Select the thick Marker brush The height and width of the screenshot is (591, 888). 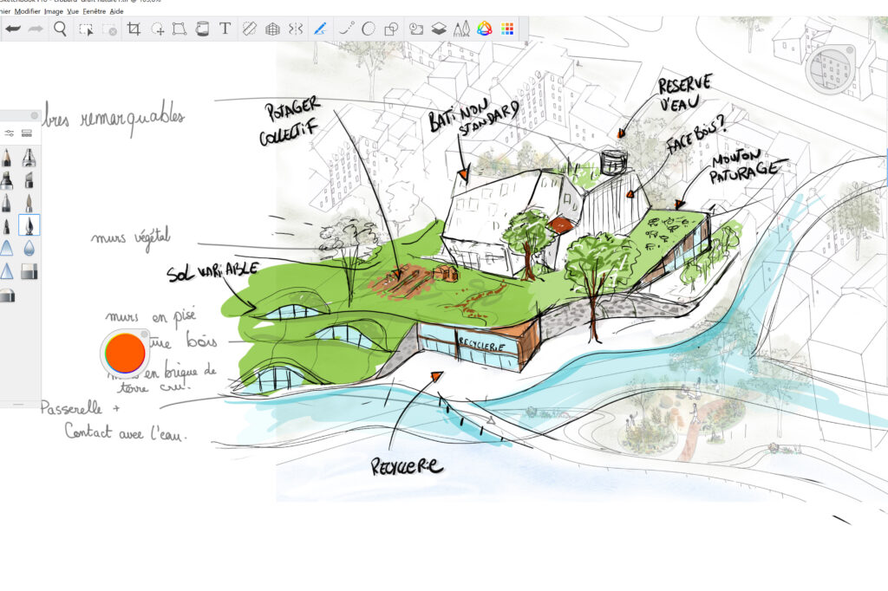pos(7,180)
